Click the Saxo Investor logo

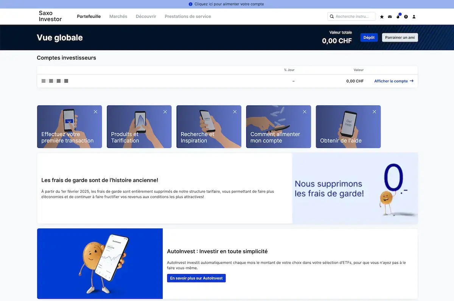[50, 16]
